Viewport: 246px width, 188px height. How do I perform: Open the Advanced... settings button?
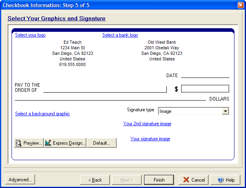click(x=20, y=180)
